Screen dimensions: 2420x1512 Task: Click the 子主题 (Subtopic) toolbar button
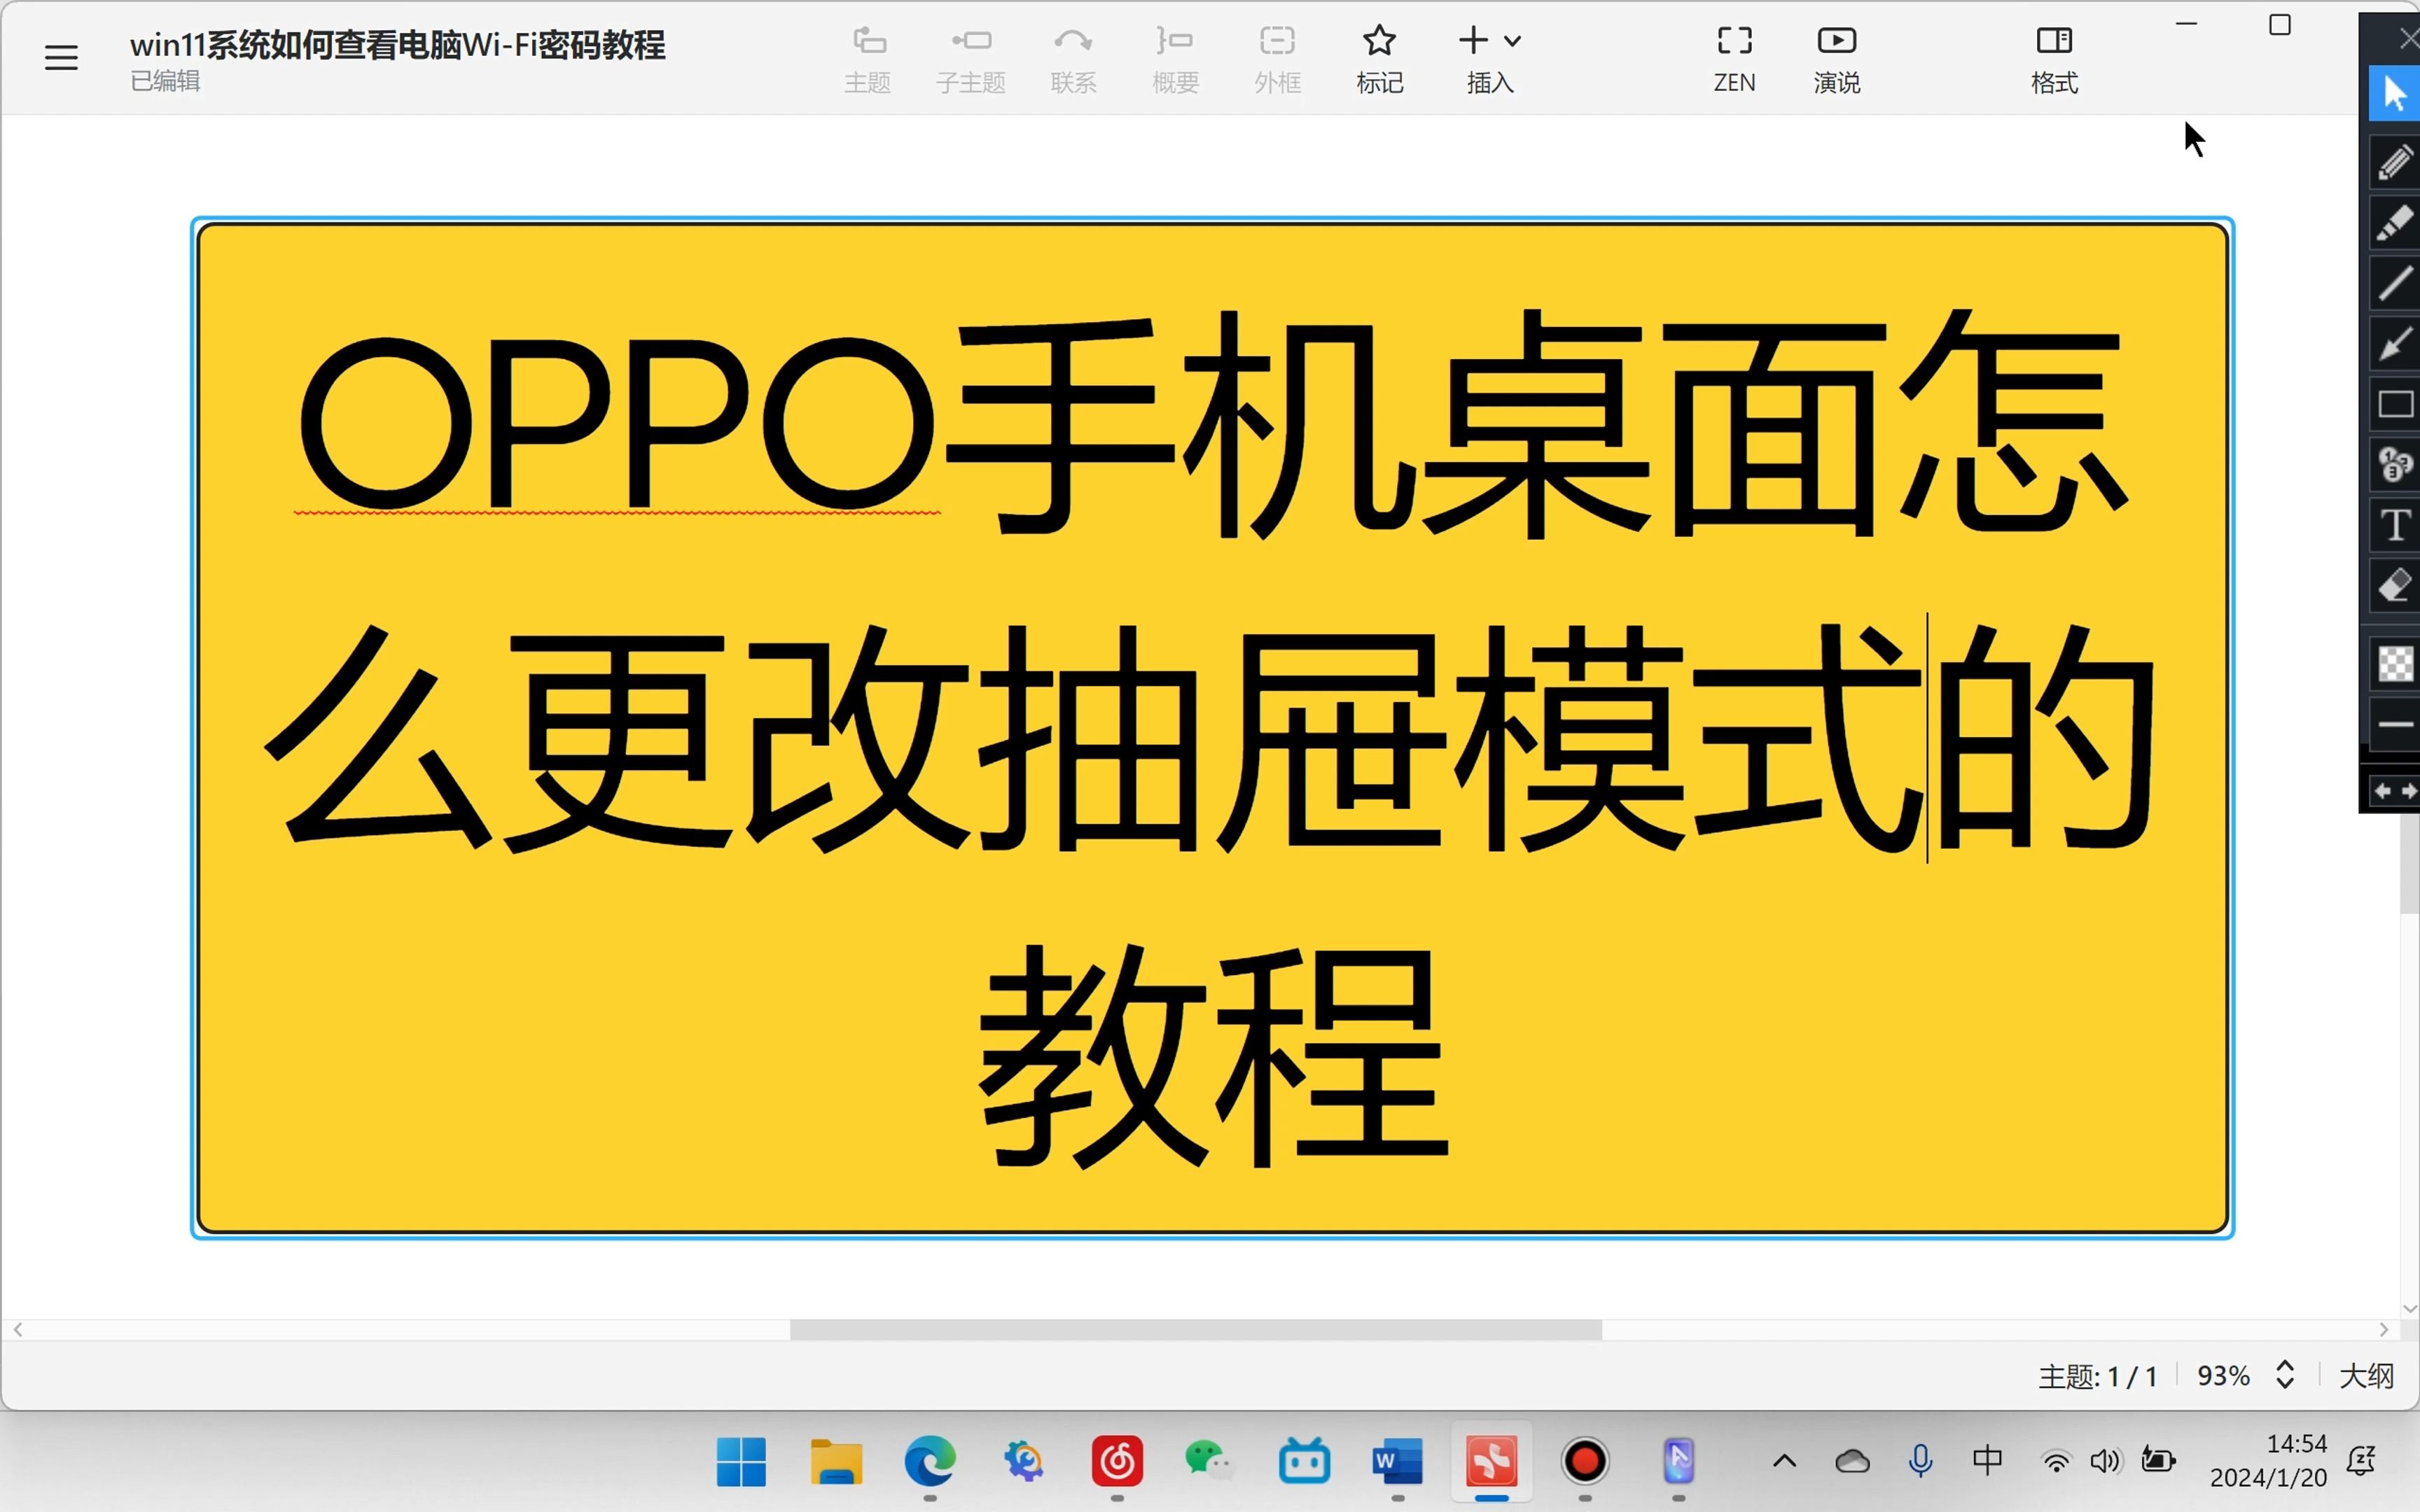(x=970, y=60)
